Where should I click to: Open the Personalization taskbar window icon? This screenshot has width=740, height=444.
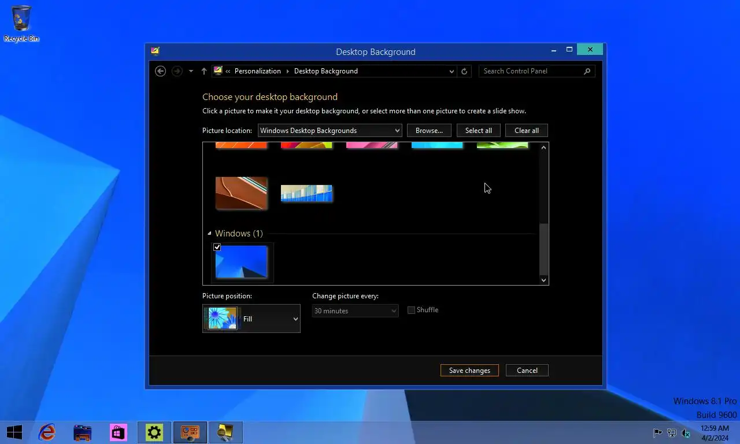226,432
